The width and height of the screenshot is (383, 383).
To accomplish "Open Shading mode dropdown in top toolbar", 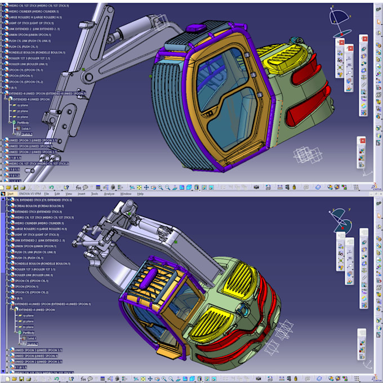I will click(200, 190).
